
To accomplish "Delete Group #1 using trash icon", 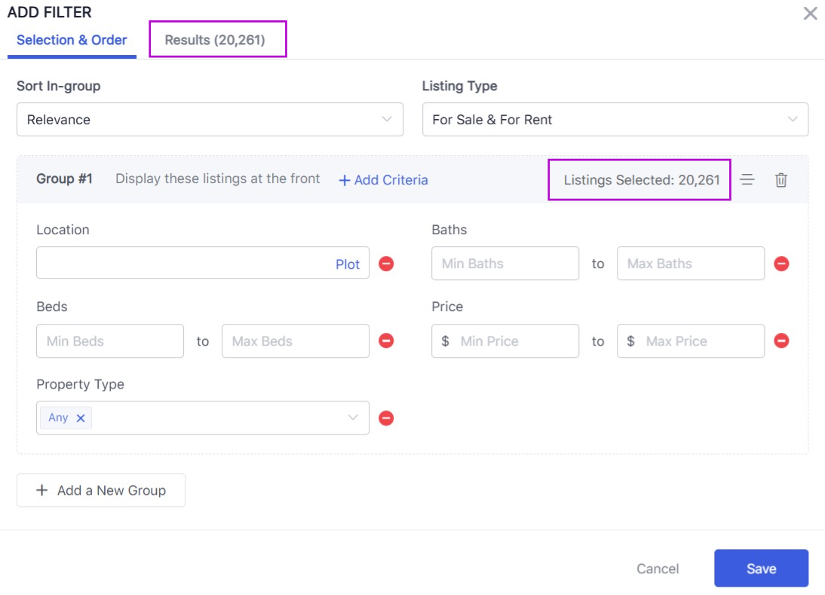I will click(781, 180).
